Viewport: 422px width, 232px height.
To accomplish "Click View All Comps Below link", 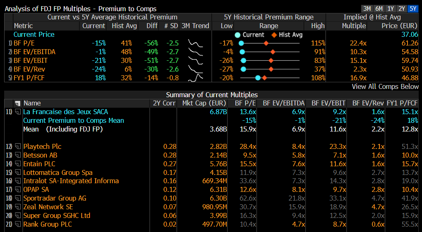I will (x=385, y=86).
